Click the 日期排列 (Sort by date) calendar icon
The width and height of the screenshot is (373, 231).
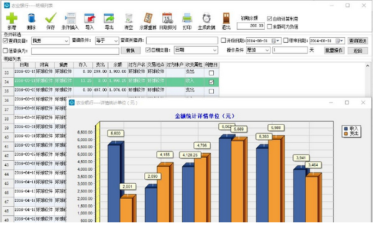pyautogui.click(x=167, y=18)
